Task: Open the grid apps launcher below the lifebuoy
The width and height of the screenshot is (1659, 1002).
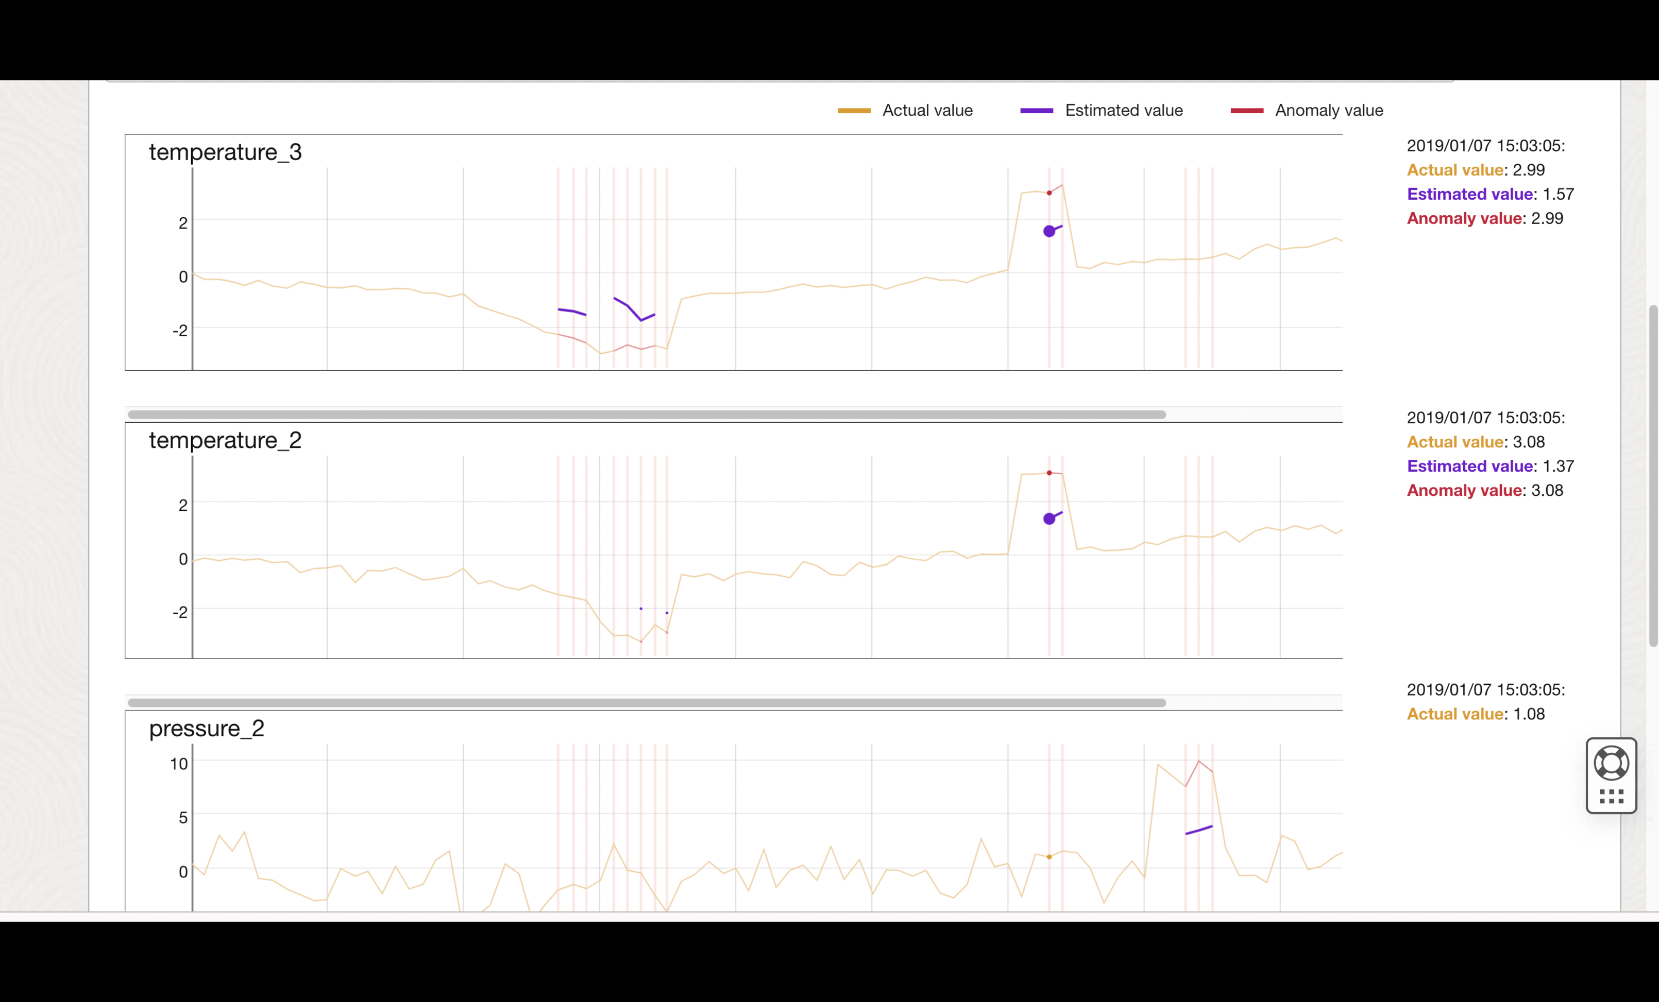Action: (1611, 797)
